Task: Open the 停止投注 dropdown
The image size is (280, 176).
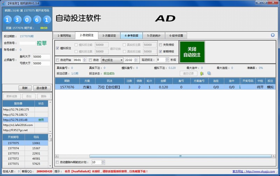Action: click(x=112, y=60)
